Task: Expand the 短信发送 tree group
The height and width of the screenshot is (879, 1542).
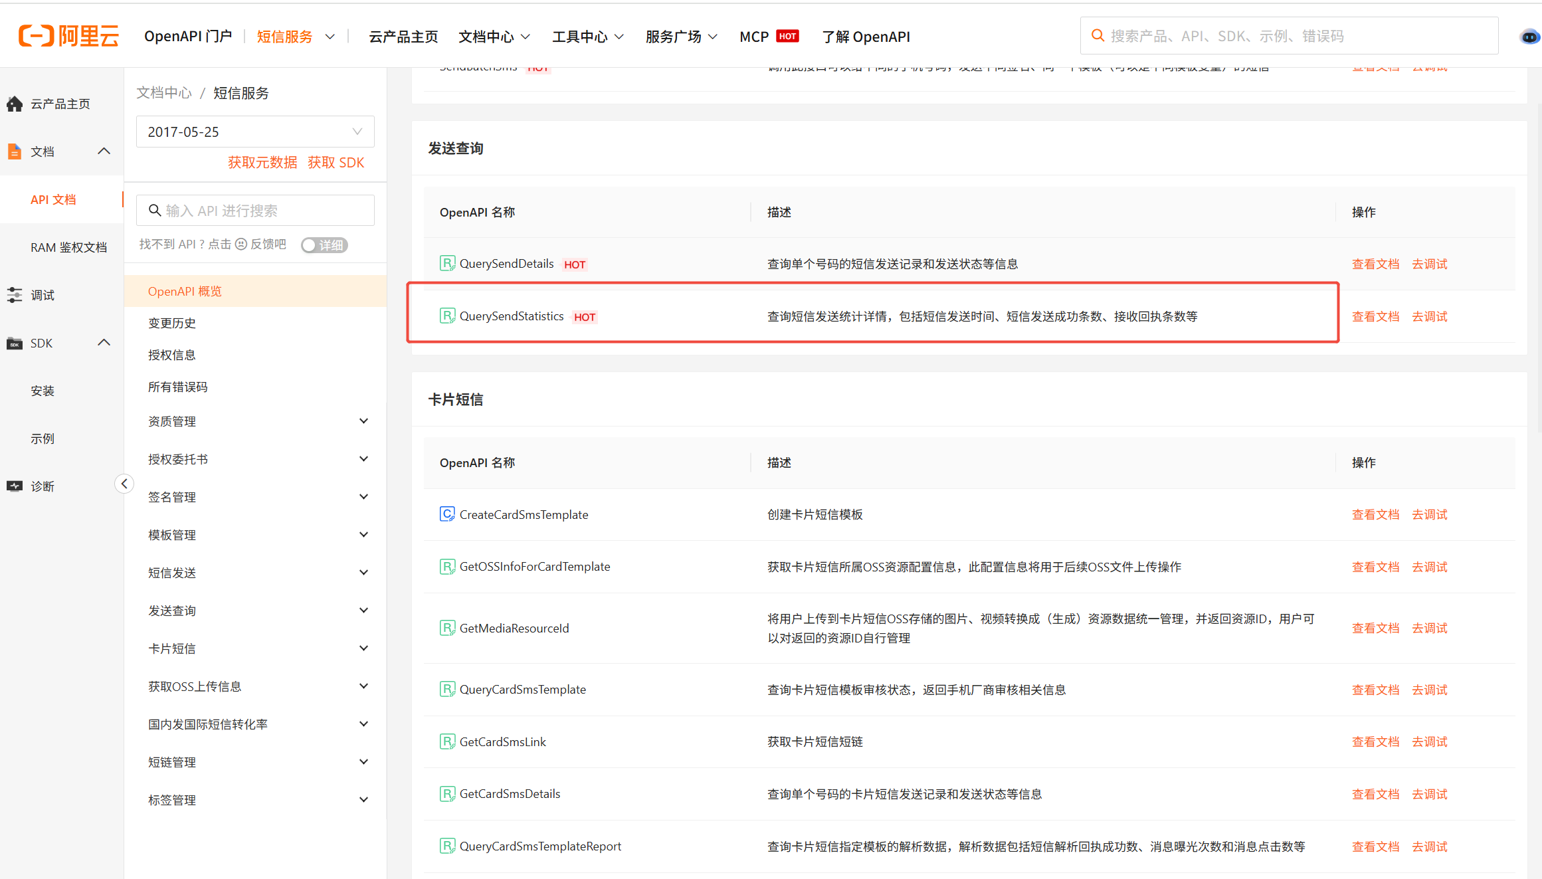Action: click(x=363, y=573)
